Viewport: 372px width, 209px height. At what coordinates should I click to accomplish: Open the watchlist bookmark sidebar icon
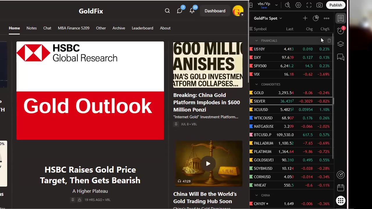(341, 18)
